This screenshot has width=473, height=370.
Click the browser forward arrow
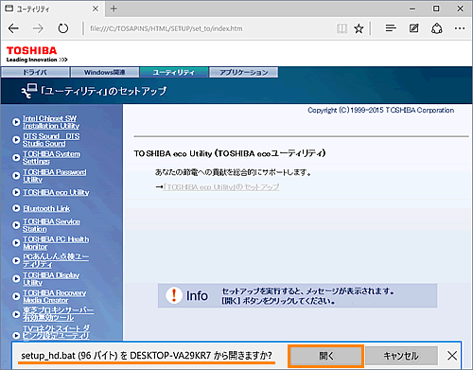[x=38, y=28]
